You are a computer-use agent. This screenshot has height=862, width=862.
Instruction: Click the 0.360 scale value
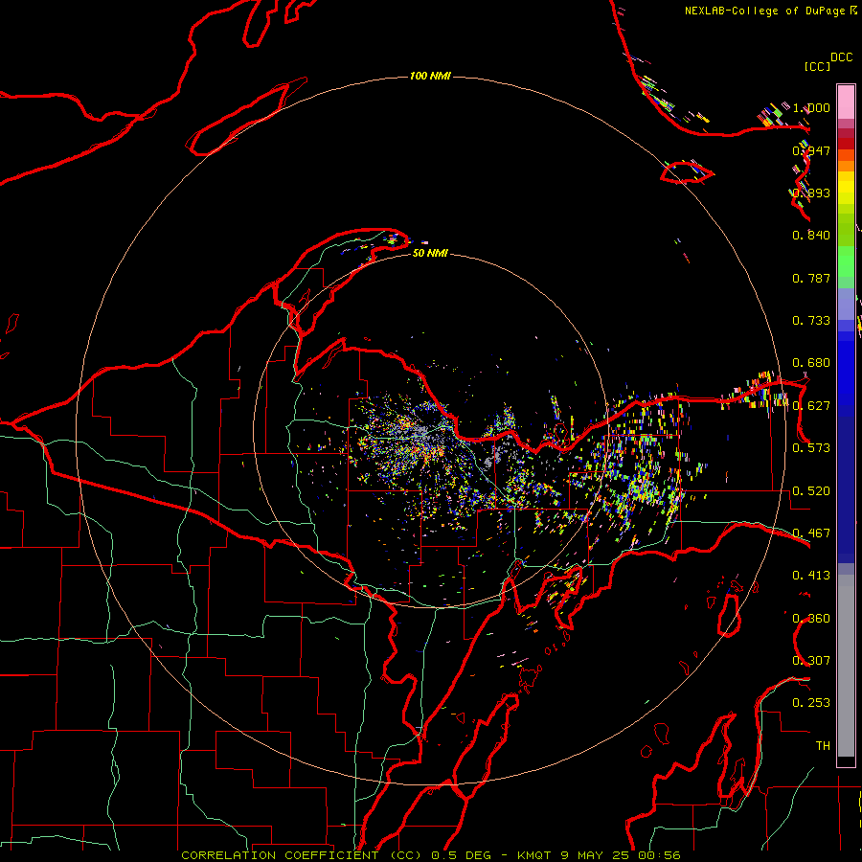[811, 619]
